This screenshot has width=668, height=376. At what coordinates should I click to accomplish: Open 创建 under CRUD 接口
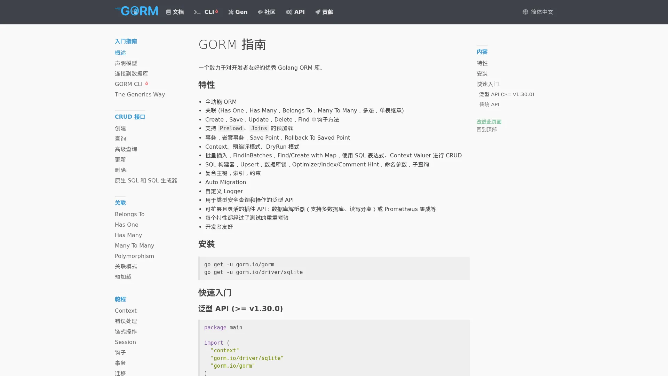coord(120,128)
